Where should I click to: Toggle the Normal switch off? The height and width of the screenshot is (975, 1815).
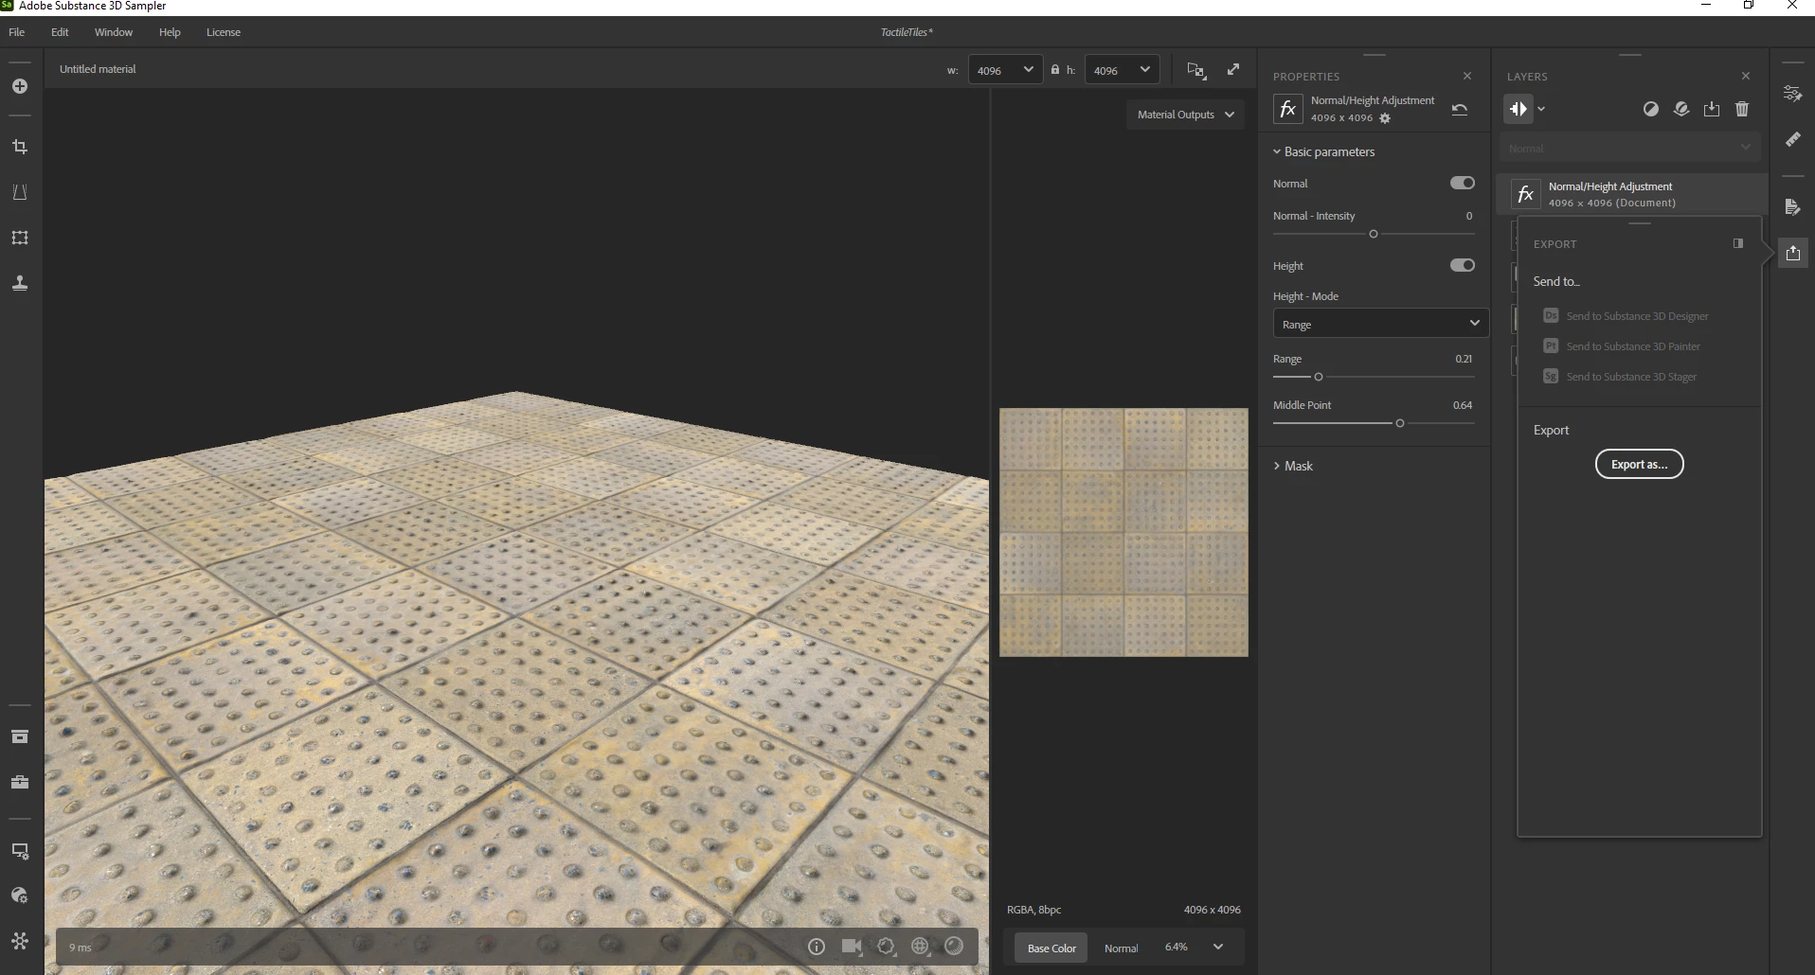click(x=1463, y=183)
